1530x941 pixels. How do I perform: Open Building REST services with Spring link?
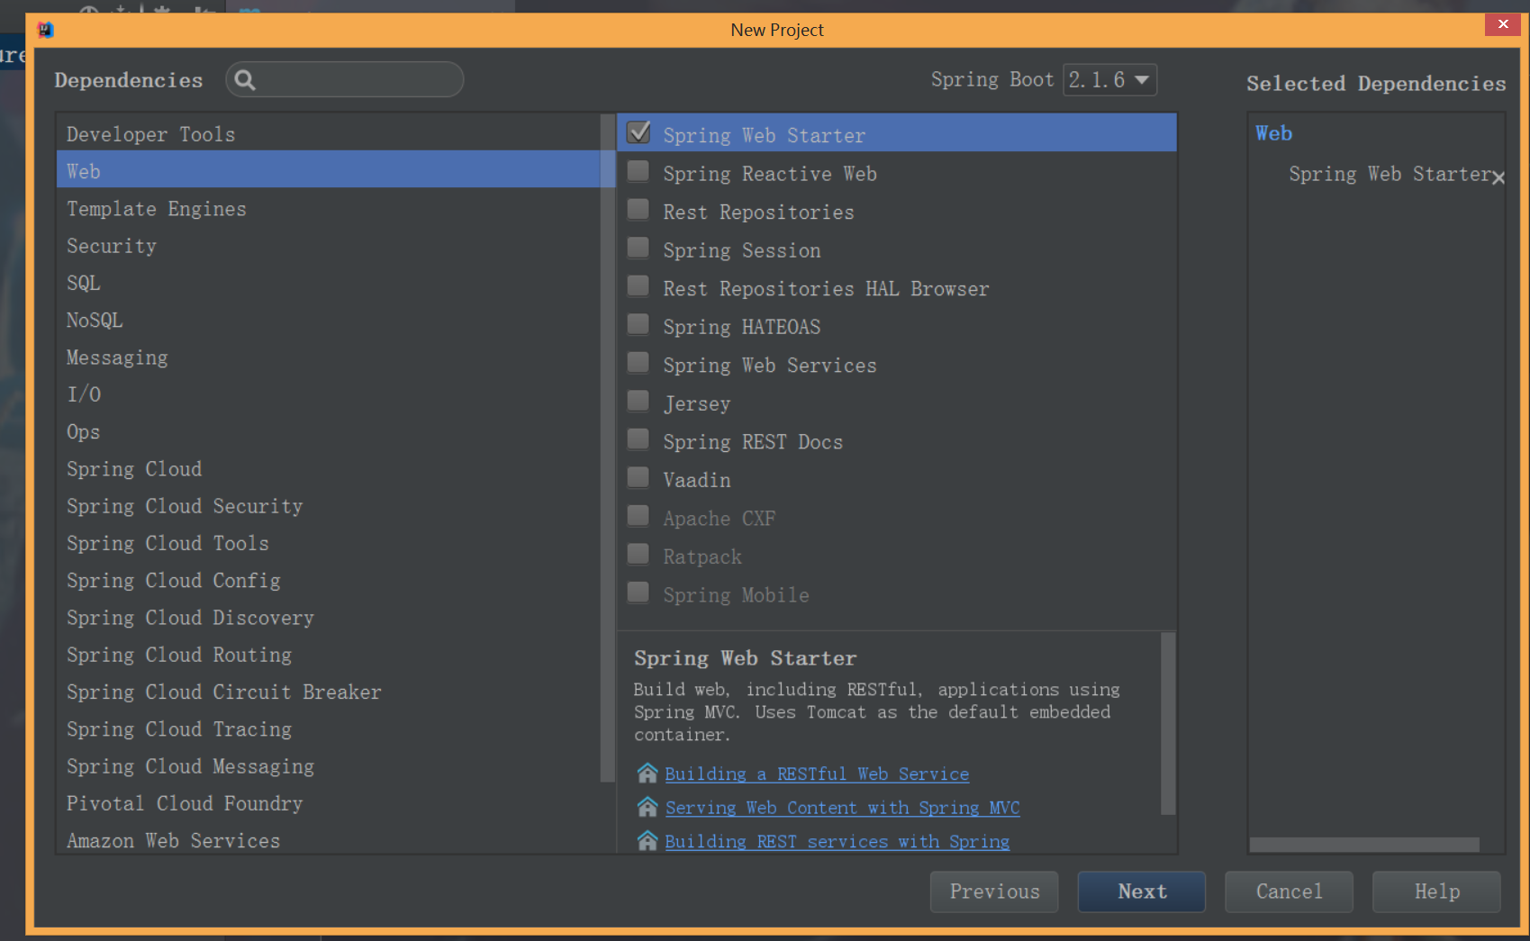coord(837,842)
